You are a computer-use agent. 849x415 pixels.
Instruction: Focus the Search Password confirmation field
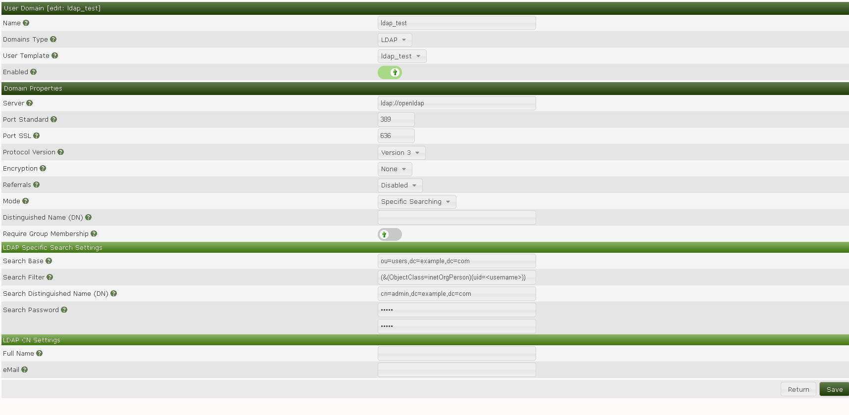(456, 326)
